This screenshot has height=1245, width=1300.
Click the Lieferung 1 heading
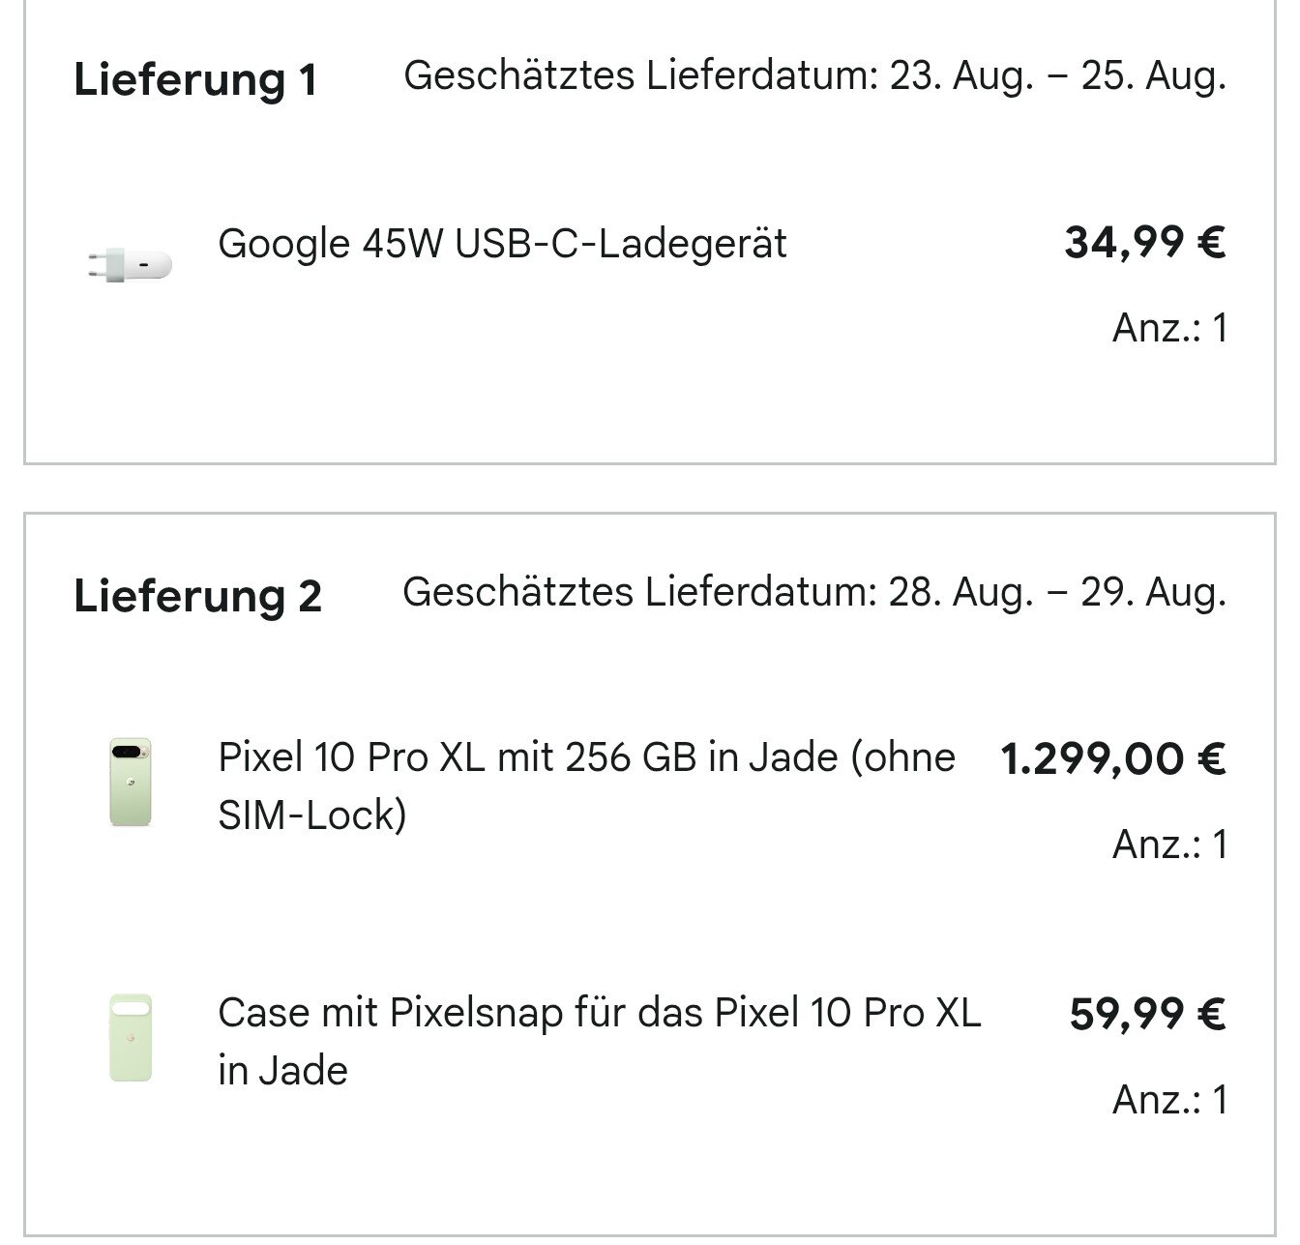[195, 79]
